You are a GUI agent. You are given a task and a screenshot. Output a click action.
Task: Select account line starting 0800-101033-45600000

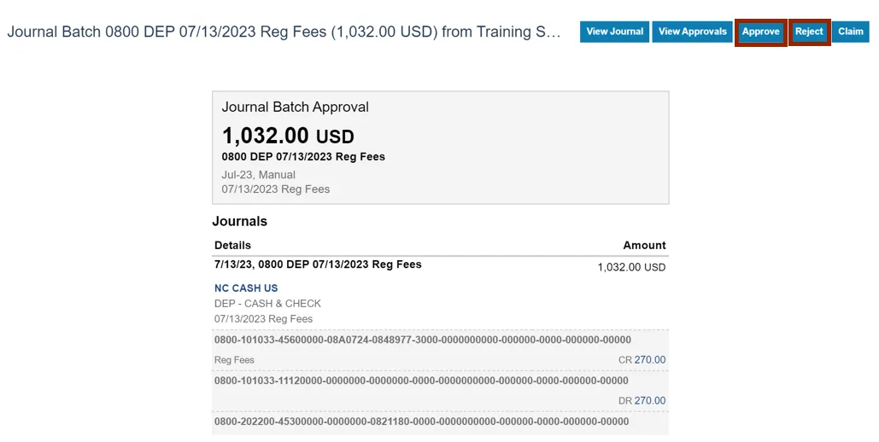(422, 340)
